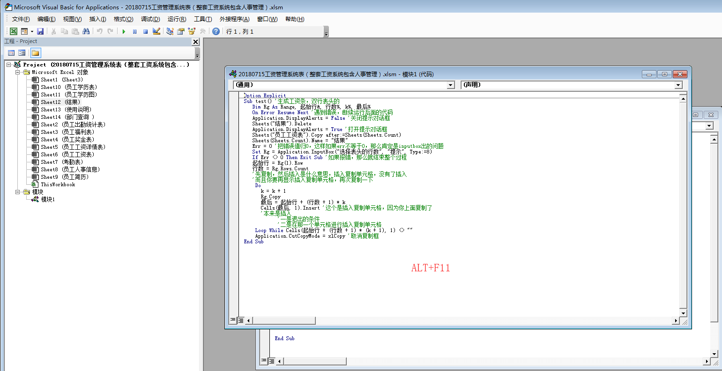Select Sheet2 (员工出勤统计表) tree item
Viewport: 722px width, 371px height.
[x=73, y=124]
